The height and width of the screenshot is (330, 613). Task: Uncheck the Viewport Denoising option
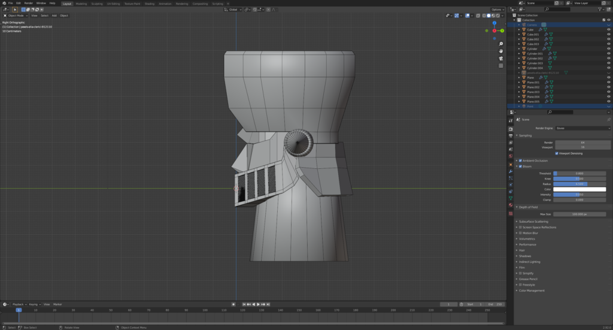coord(557,153)
